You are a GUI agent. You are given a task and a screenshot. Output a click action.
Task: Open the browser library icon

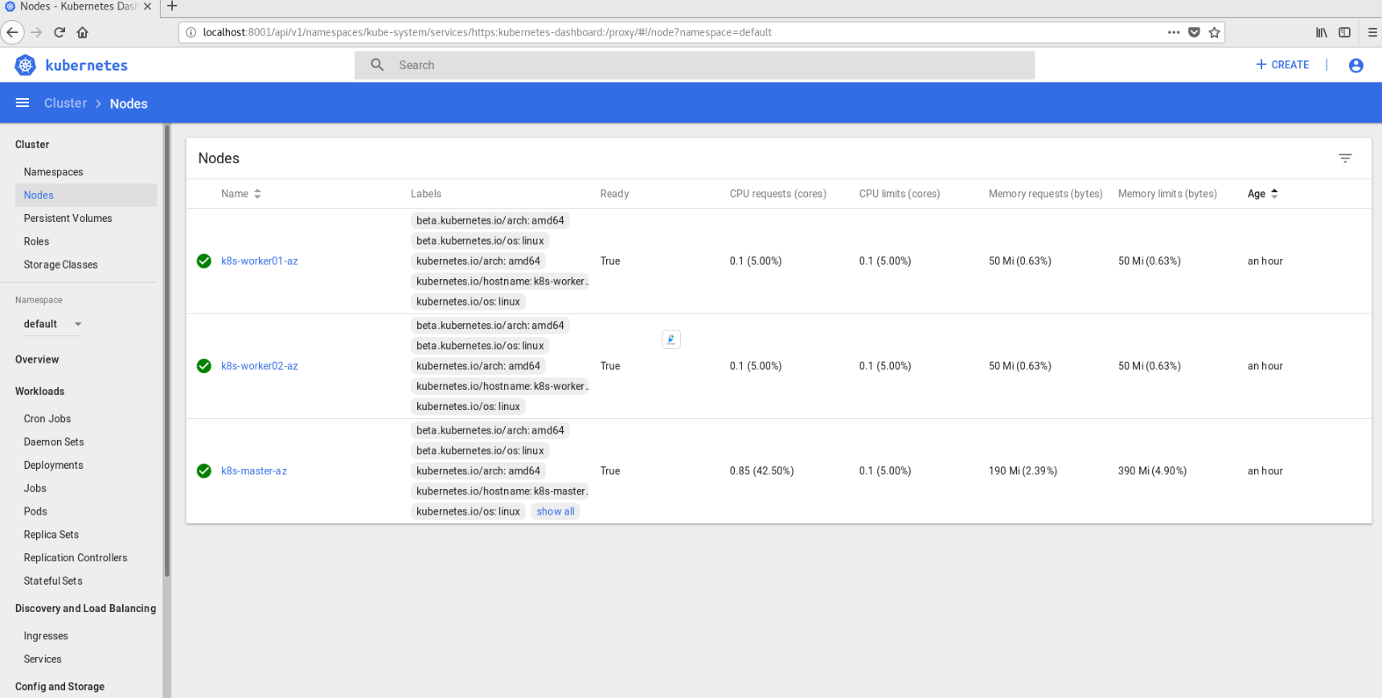click(1321, 32)
